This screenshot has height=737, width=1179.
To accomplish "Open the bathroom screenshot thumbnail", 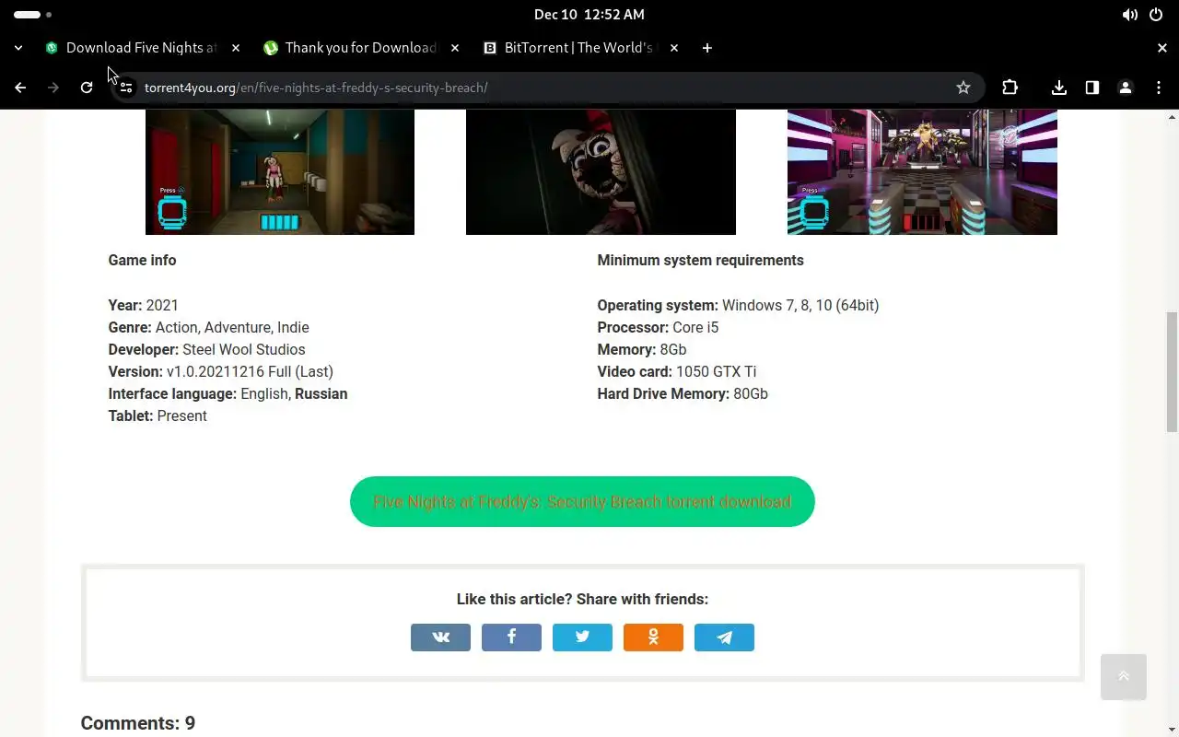I will tap(280, 172).
